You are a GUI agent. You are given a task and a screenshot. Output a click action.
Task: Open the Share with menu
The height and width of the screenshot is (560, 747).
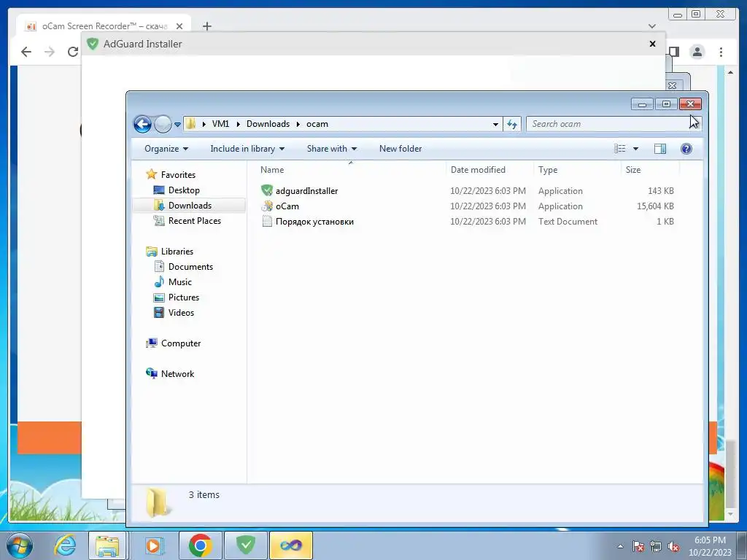pos(332,149)
